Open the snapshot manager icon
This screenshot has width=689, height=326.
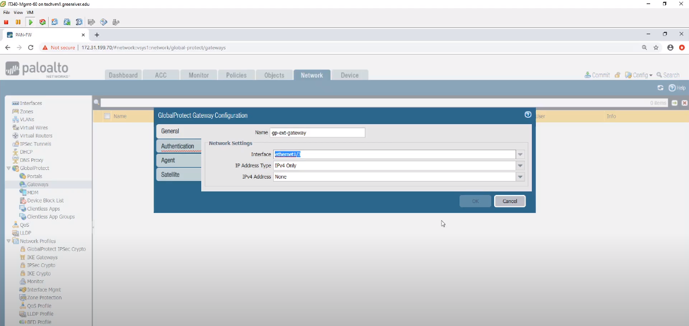[79, 22]
